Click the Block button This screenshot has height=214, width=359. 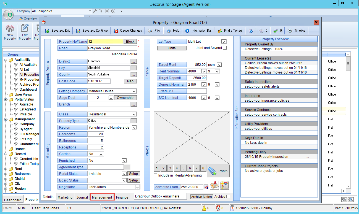(130, 42)
